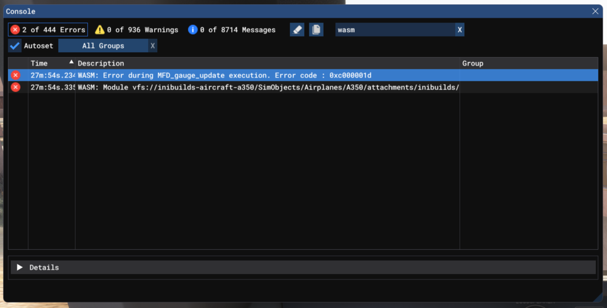The width and height of the screenshot is (607, 308).
Task: Remove the All Groups filter using X
Action: click(152, 46)
